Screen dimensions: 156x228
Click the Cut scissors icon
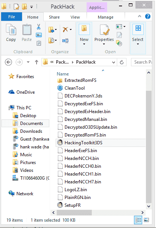39,27
